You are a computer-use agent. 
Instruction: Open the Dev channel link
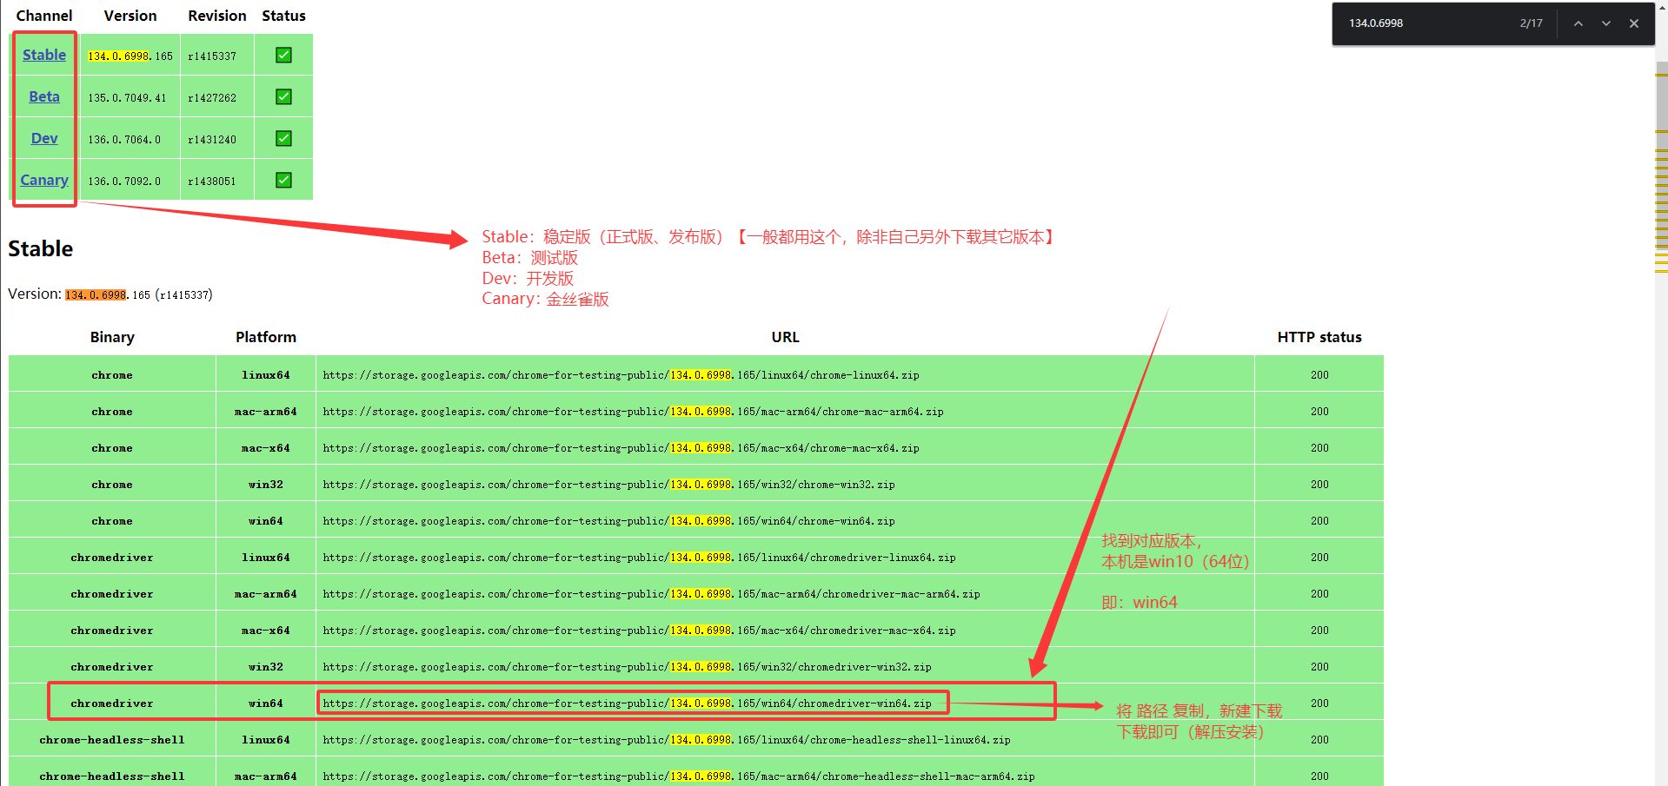pyautogui.click(x=44, y=138)
